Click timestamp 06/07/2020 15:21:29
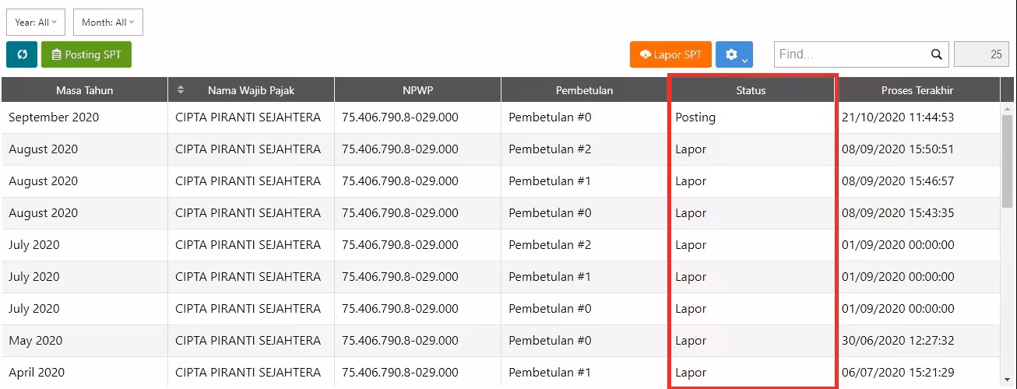The image size is (1017, 389). pos(898,373)
